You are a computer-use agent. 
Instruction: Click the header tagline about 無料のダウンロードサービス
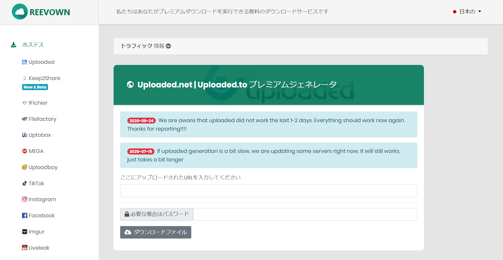[x=222, y=12]
